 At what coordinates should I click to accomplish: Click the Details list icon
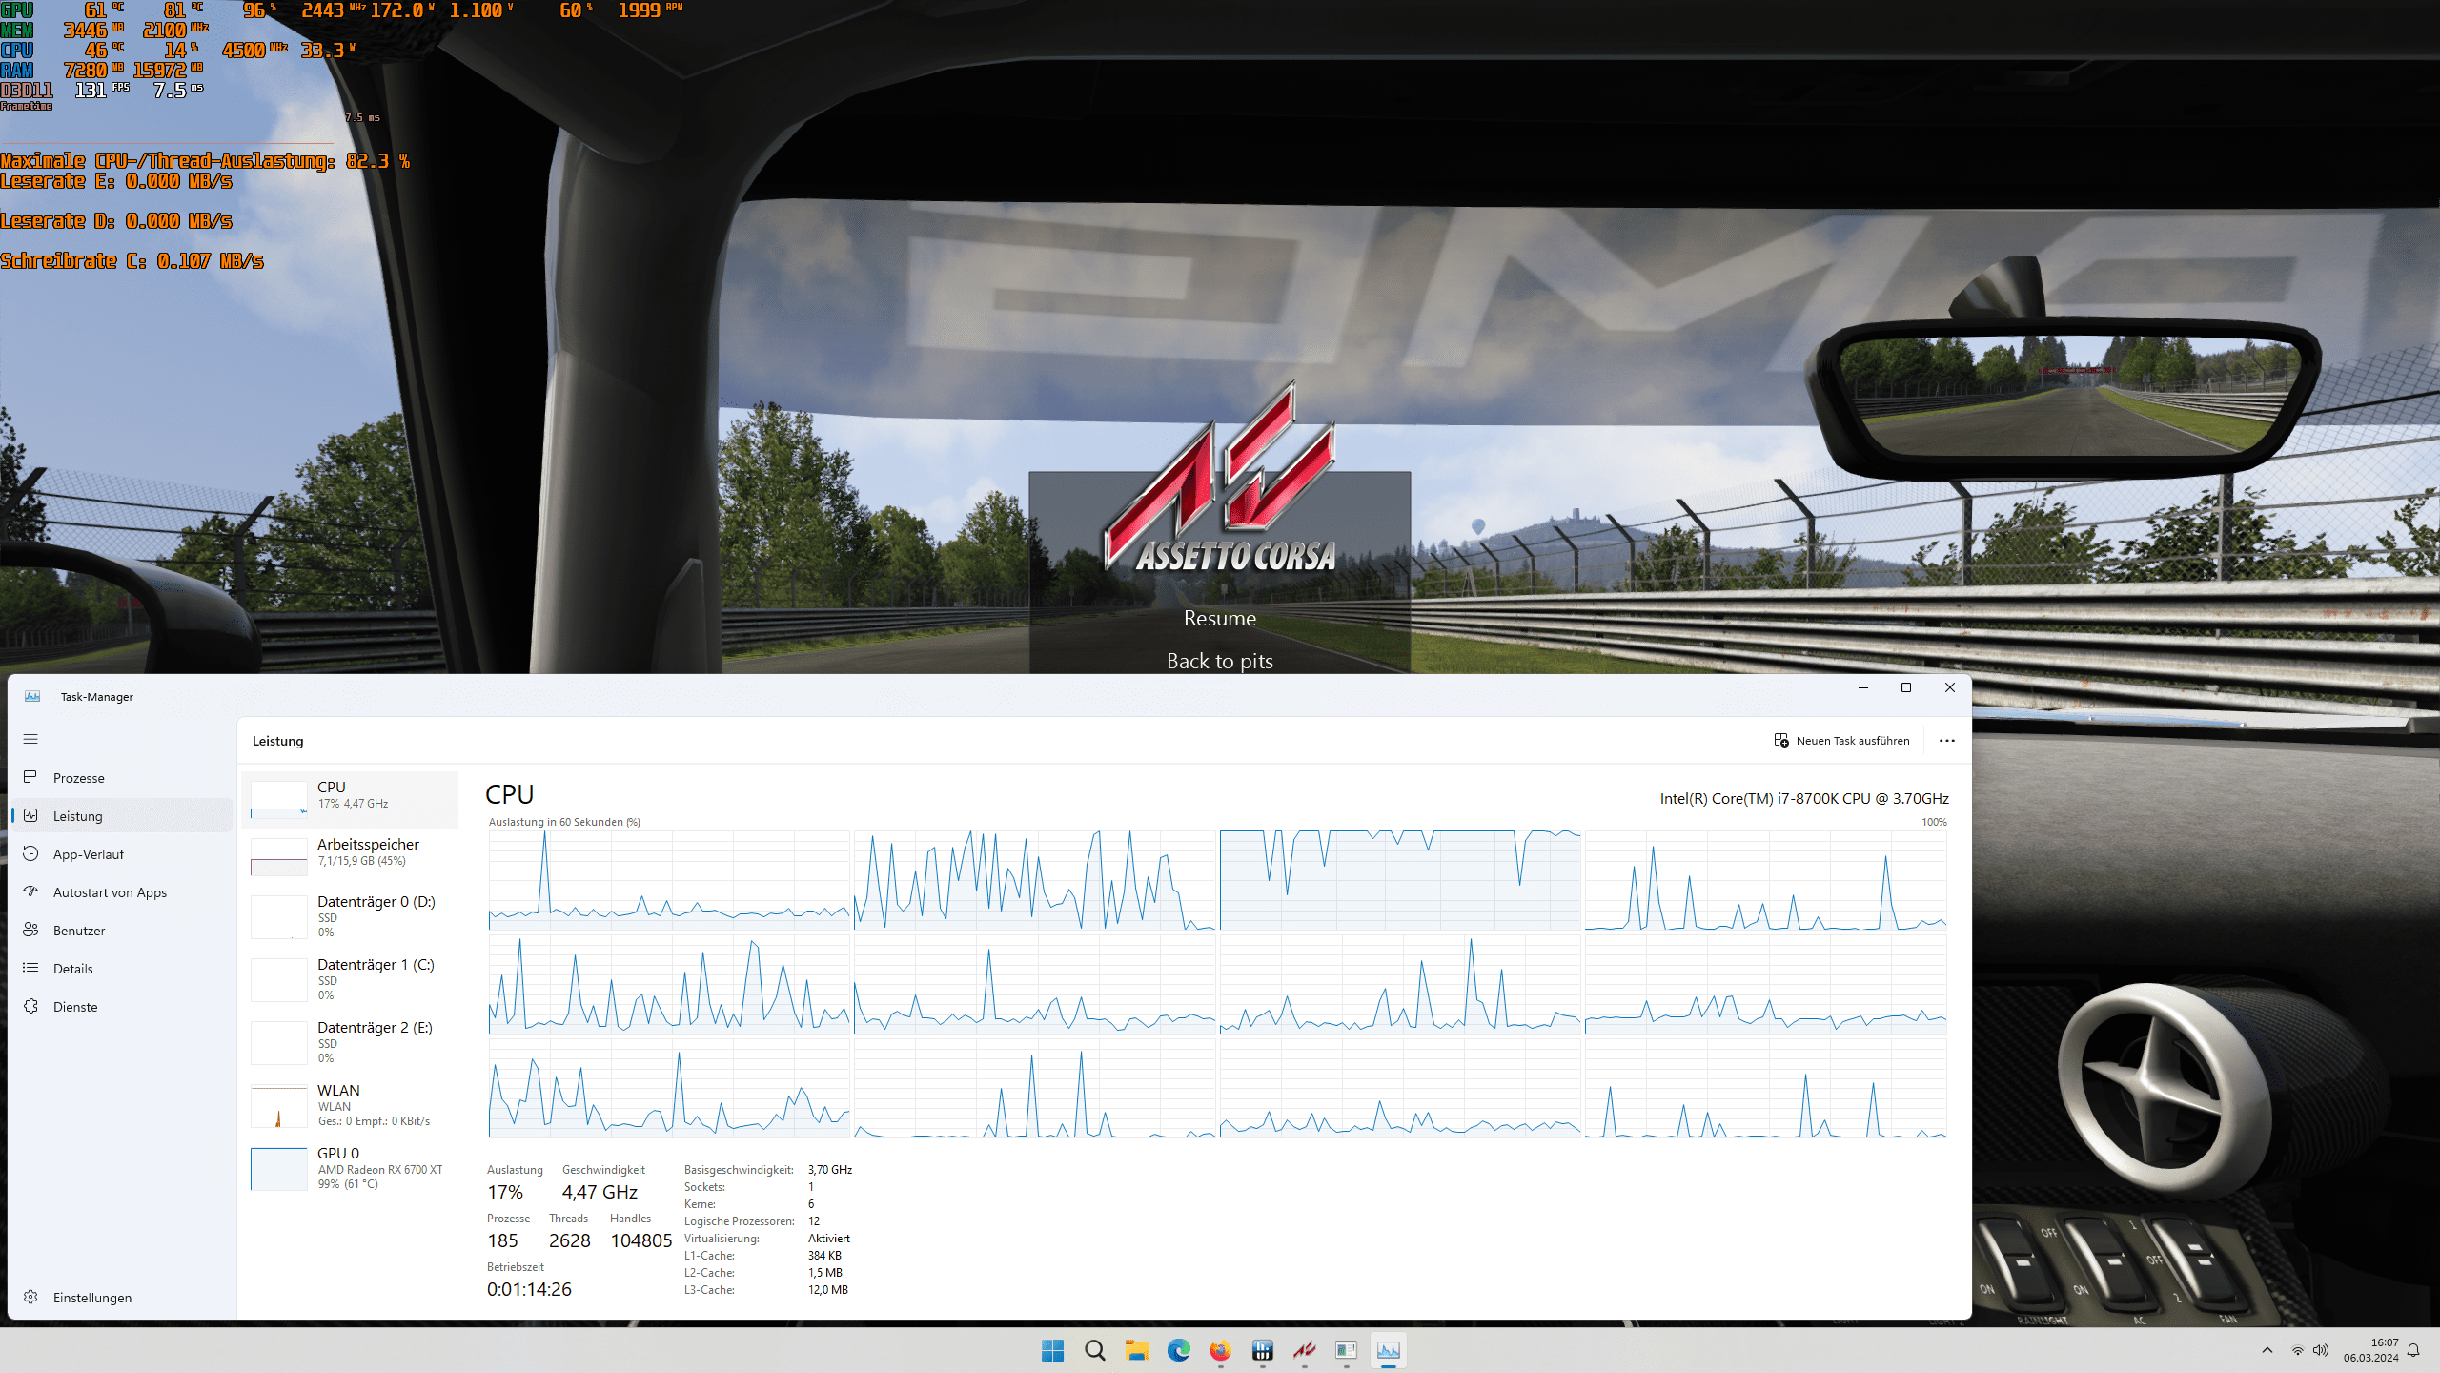click(30, 968)
